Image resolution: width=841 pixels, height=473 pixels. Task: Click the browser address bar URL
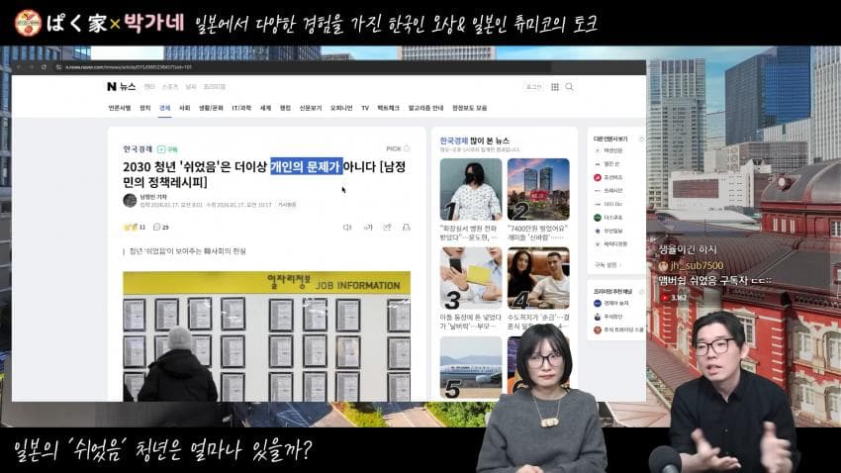119,67
